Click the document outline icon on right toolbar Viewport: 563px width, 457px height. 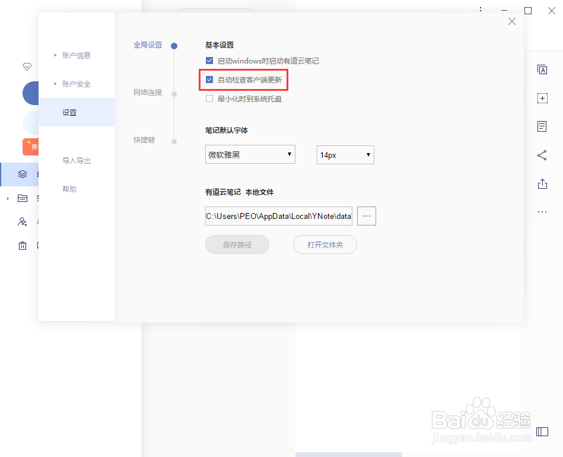(542, 126)
